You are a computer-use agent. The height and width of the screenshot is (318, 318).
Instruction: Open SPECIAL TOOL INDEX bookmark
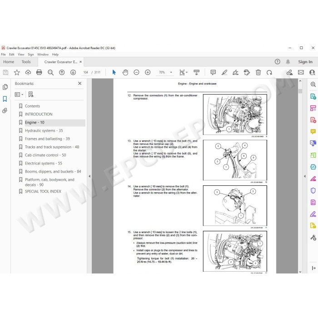[x=43, y=191]
